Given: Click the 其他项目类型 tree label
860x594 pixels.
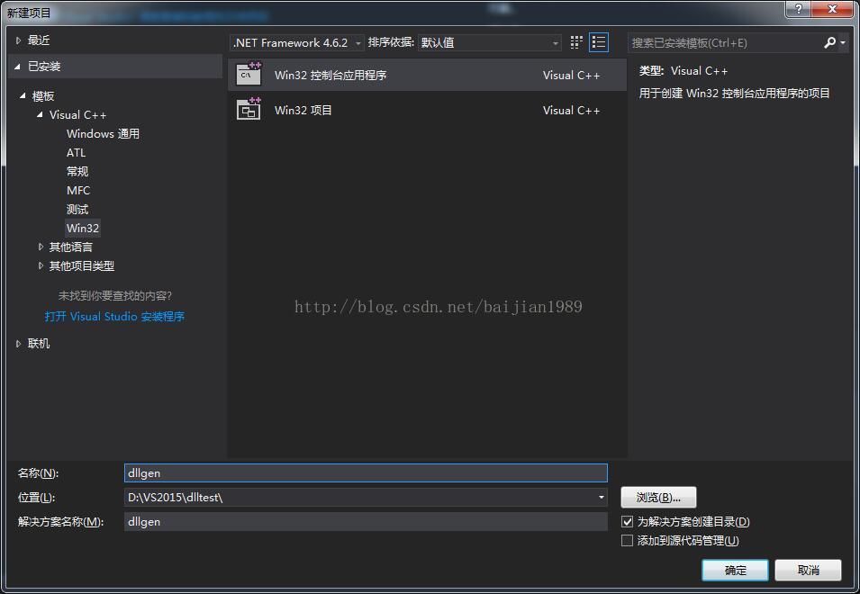Looking at the screenshot, I should coord(82,265).
